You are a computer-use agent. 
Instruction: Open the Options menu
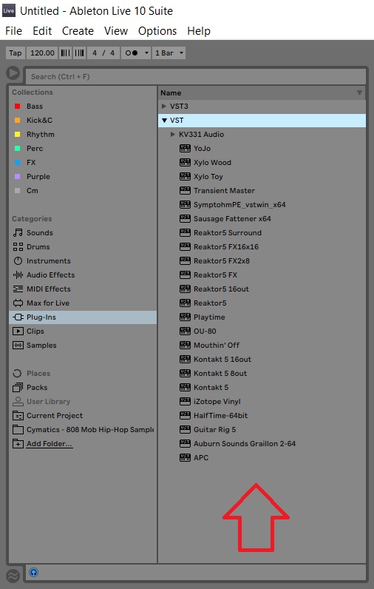point(157,31)
